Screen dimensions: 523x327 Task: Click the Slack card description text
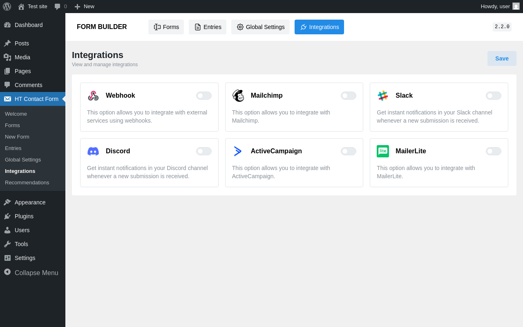(434, 116)
